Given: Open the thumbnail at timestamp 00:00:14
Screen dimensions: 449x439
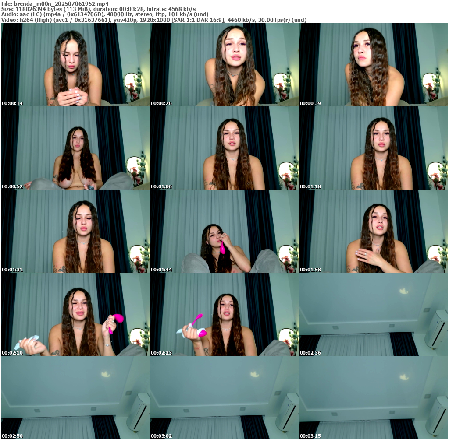Looking at the screenshot, I should click(x=75, y=65).
